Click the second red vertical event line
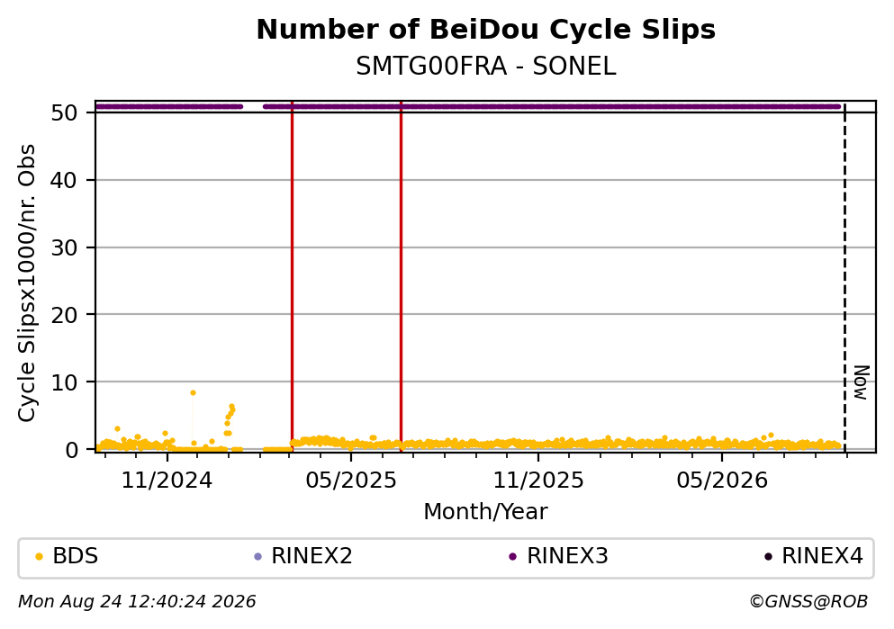 [x=401, y=276]
